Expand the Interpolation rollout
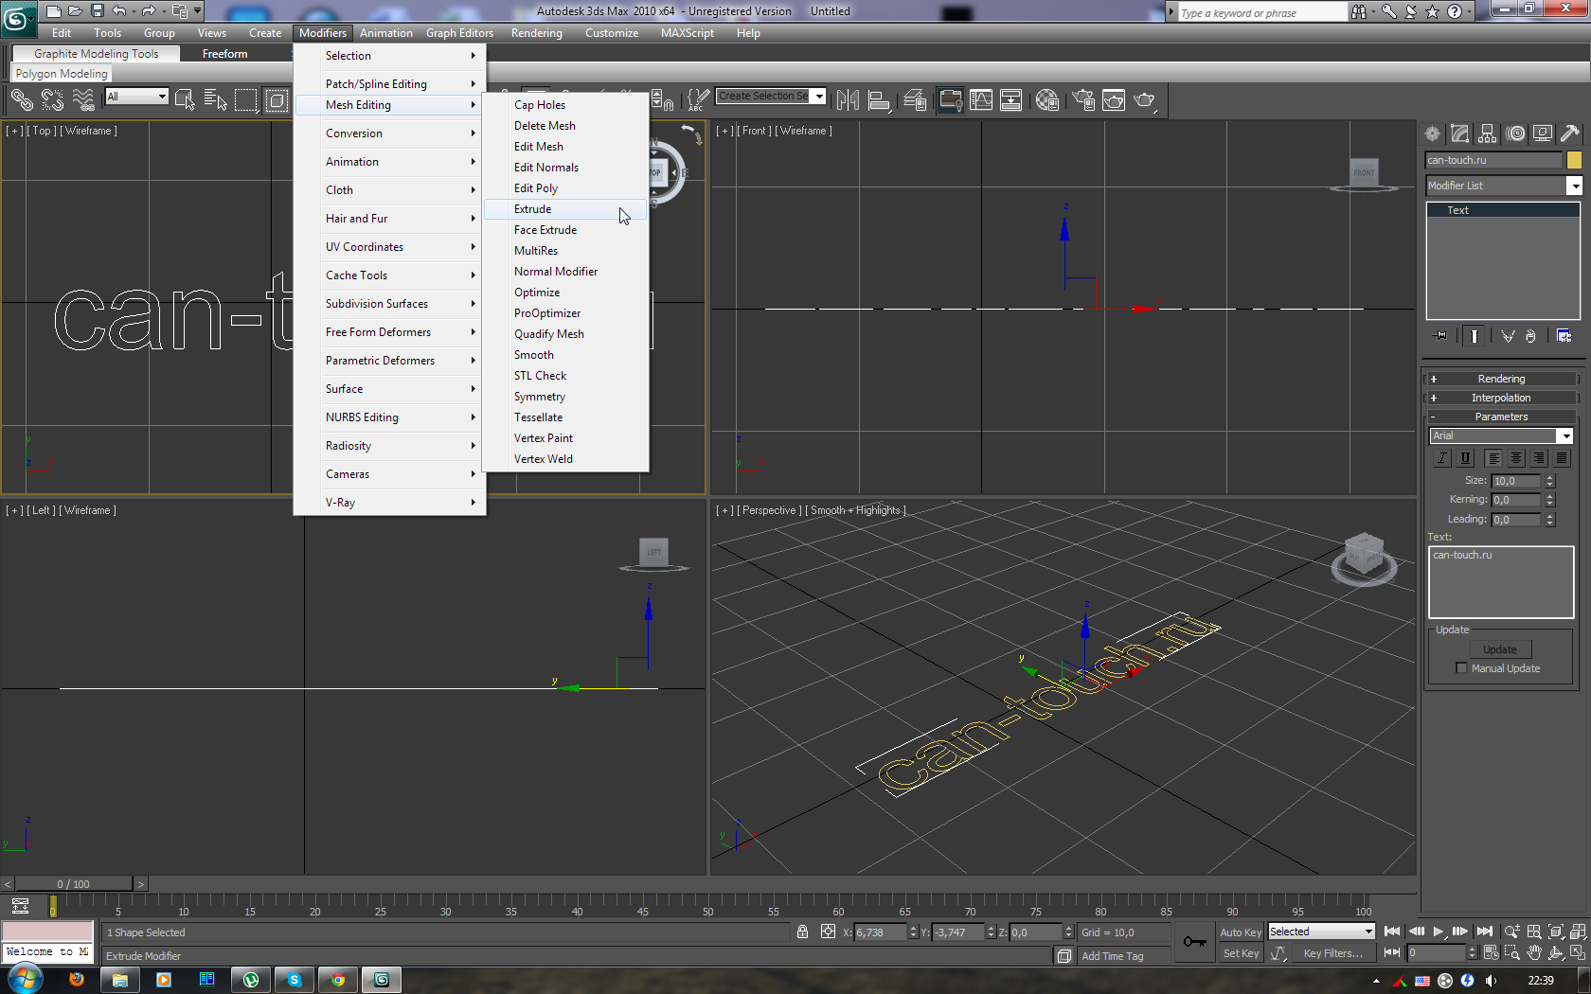Image resolution: width=1591 pixels, height=994 pixels. coord(1501,398)
